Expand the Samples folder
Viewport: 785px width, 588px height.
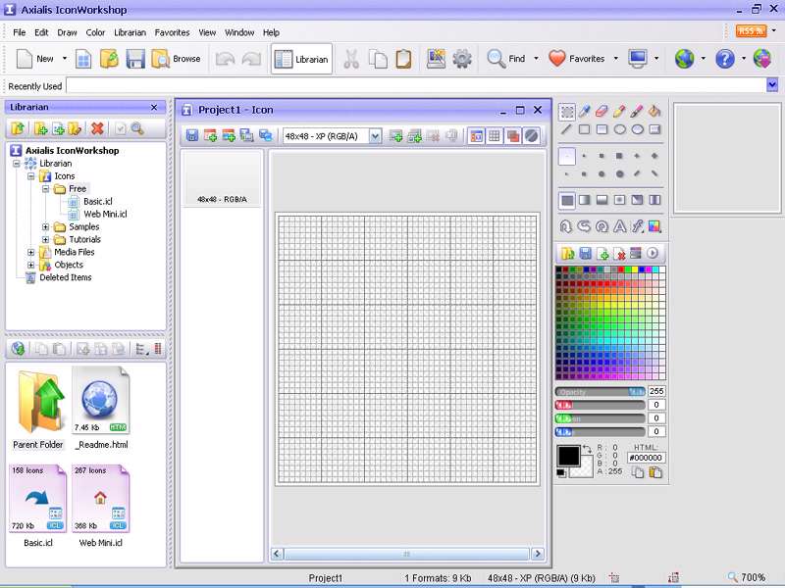point(45,227)
